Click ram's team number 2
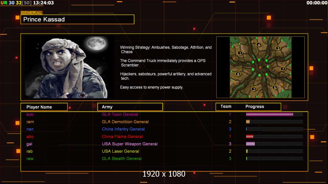 230,122
